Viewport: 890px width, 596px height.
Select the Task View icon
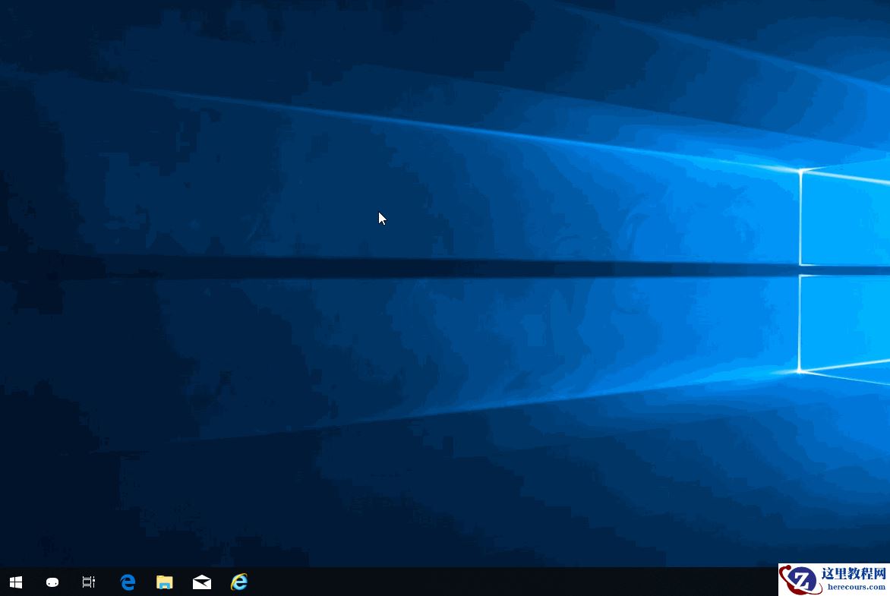(x=89, y=582)
